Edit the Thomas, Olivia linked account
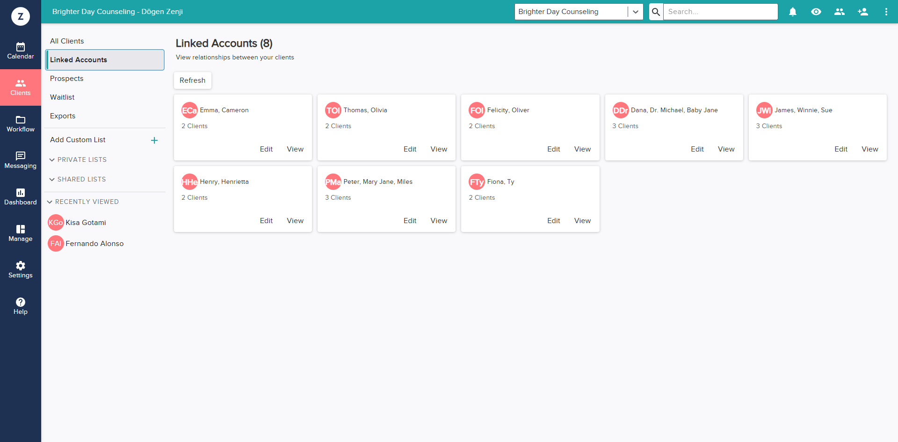Screen dimensions: 898x442 tap(410, 149)
